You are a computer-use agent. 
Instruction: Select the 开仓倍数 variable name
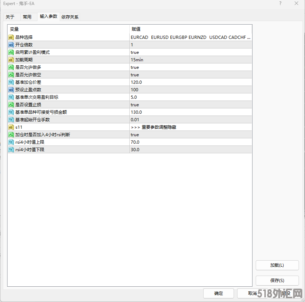tap(24, 45)
